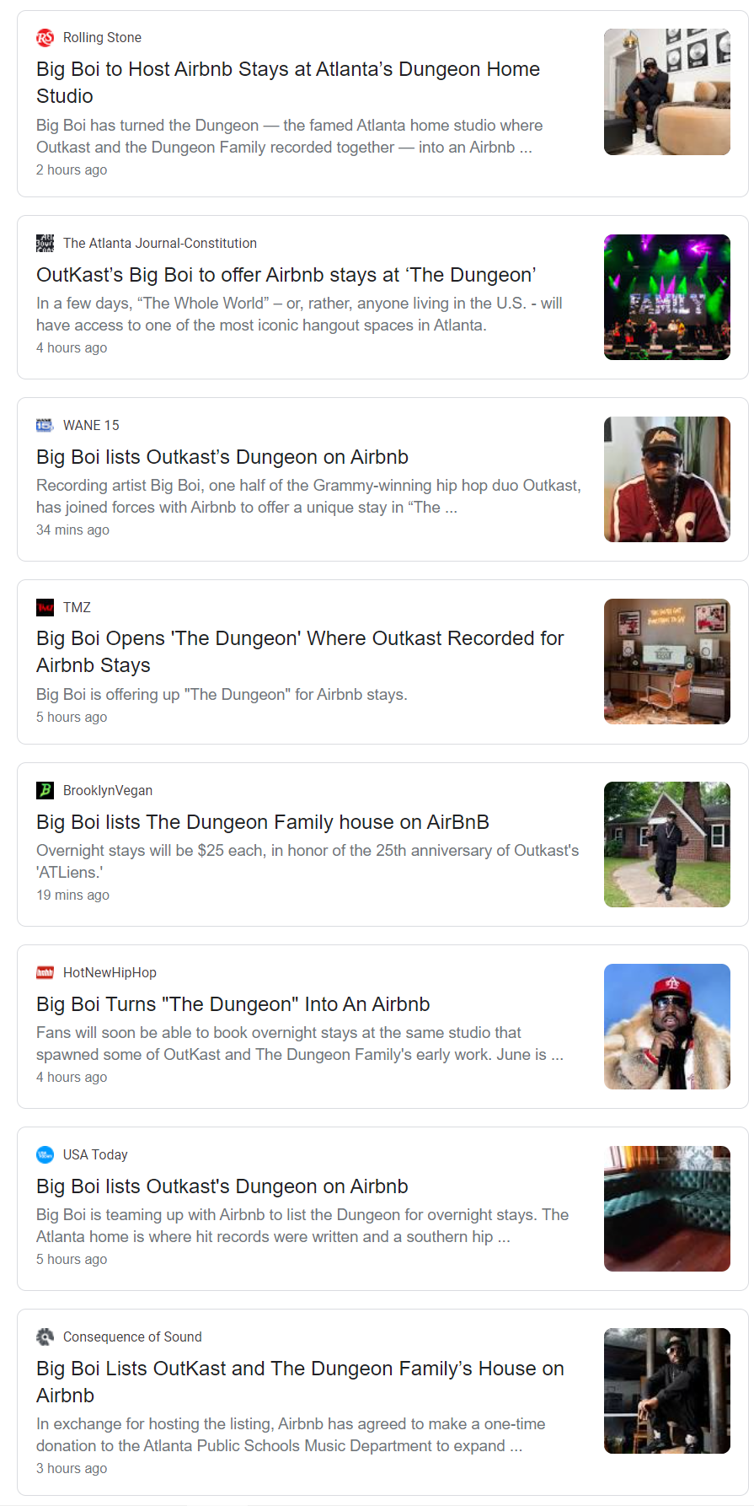Click snippet beginning 'In a few days'
This screenshot has width=754, height=1506.
(x=299, y=315)
